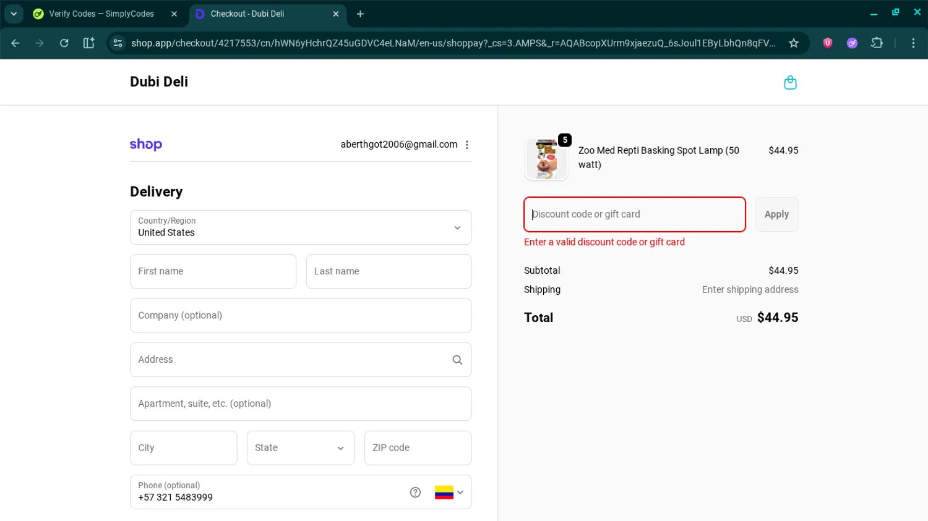
Task: Open the shopping bag cart icon
Action: tap(790, 82)
